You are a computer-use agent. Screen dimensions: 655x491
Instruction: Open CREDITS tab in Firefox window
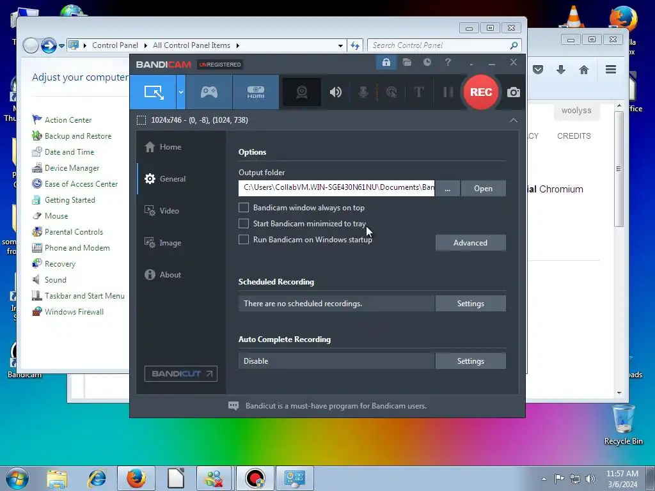pos(574,136)
